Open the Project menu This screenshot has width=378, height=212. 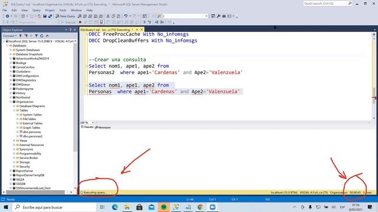50,11
